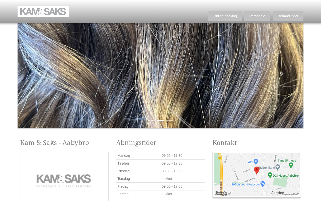Click the Torsdag row label
This screenshot has width=321, height=201.
(x=124, y=179)
